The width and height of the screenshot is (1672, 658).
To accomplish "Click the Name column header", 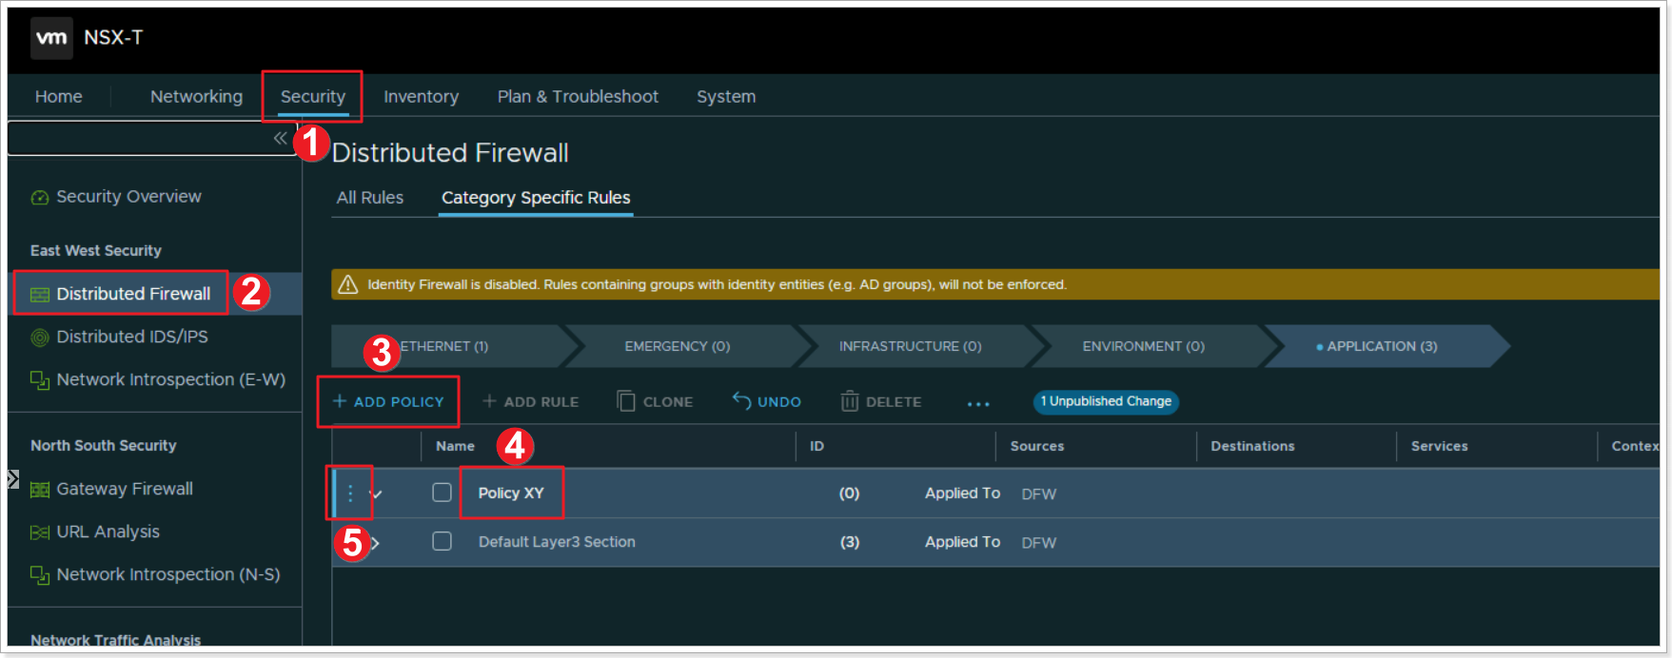I will (x=455, y=446).
